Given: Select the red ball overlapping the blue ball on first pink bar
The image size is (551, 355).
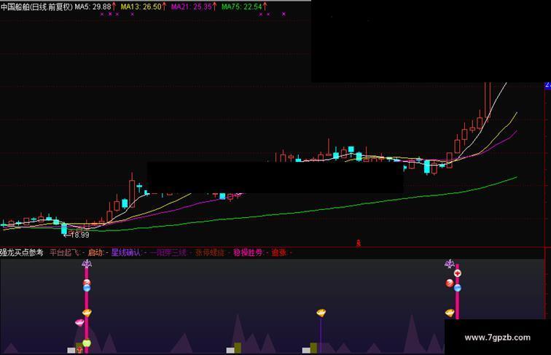Looking at the screenshot, I should click(x=87, y=282).
